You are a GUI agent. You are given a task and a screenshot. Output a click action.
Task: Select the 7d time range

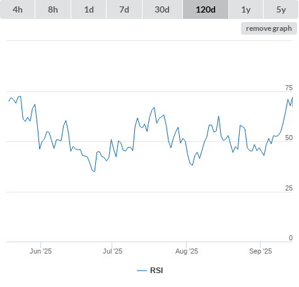pos(124,9)
